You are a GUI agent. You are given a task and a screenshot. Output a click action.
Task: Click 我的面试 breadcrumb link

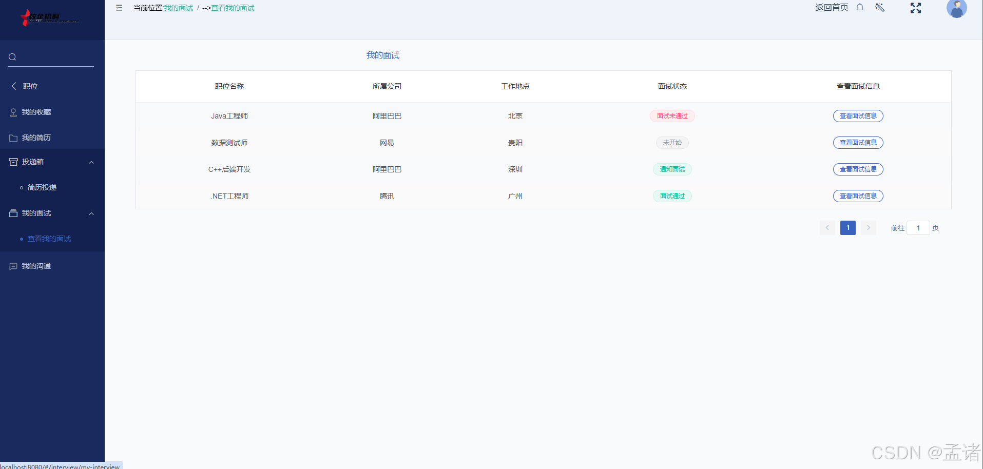pos(179,8)
